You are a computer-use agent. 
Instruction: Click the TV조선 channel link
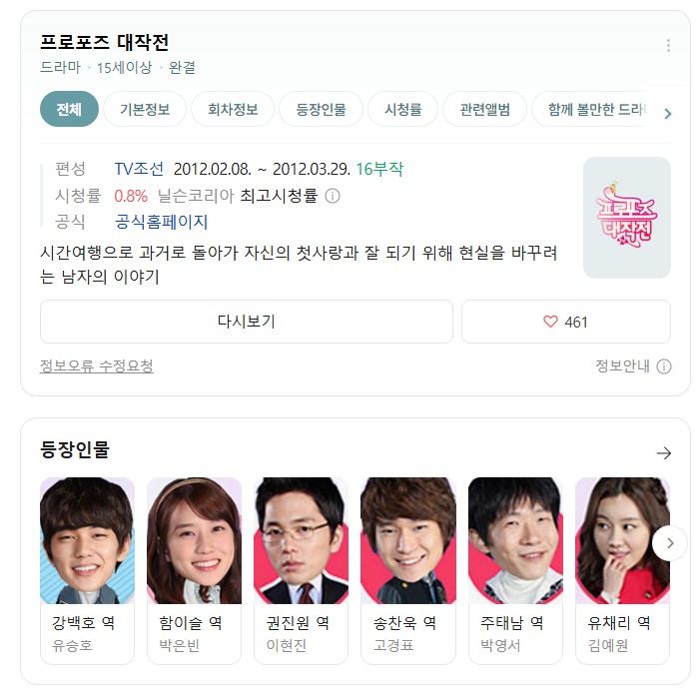tap(139, 169)
